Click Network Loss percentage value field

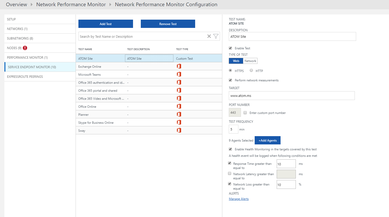point(286,184)
